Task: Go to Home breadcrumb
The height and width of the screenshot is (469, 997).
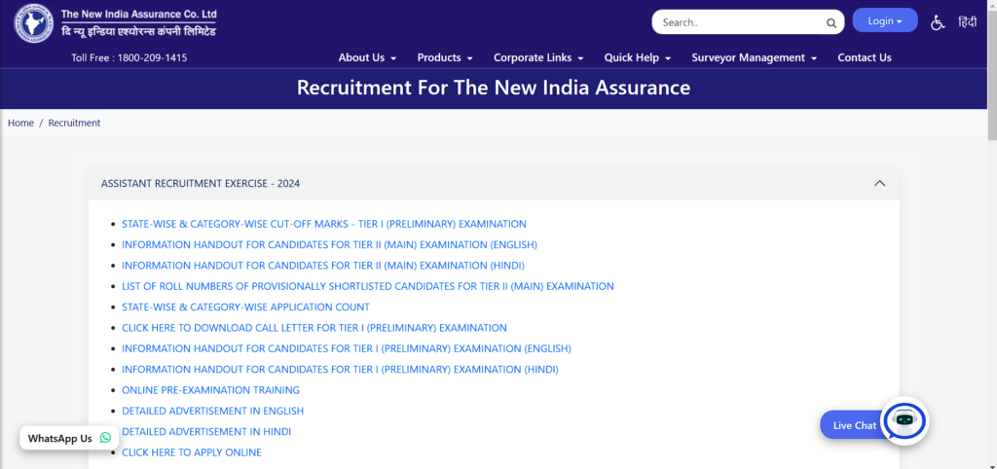Action: tap(20, 123)
